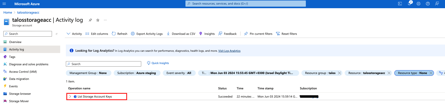Sort by Status column header
Image resolution: width=445 pixels, height=105 pixels.
coord(222,88)
